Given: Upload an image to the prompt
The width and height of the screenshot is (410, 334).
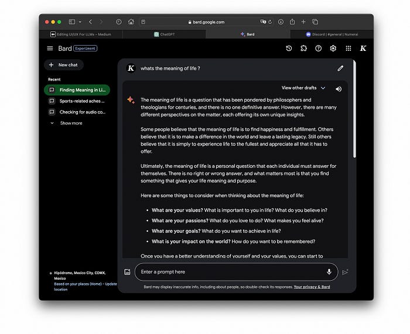Looking at the screenshot, I should click(x=127, y=272).
